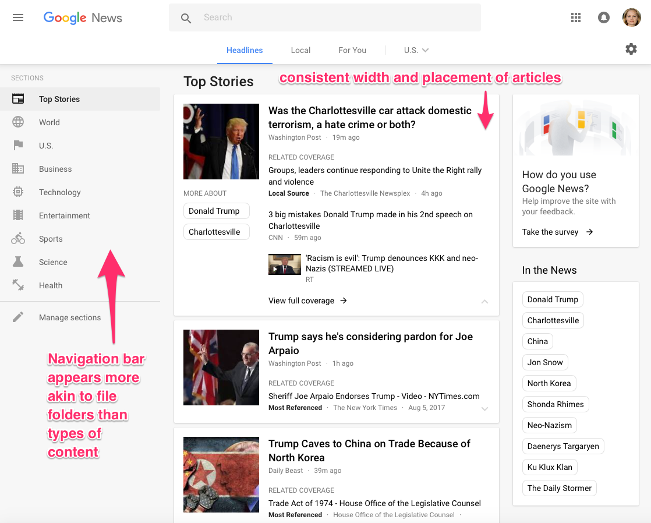Viewport: 651px width, 523px height.
Task: Open the U.S. edition dropdown
Action: point(416,50)
